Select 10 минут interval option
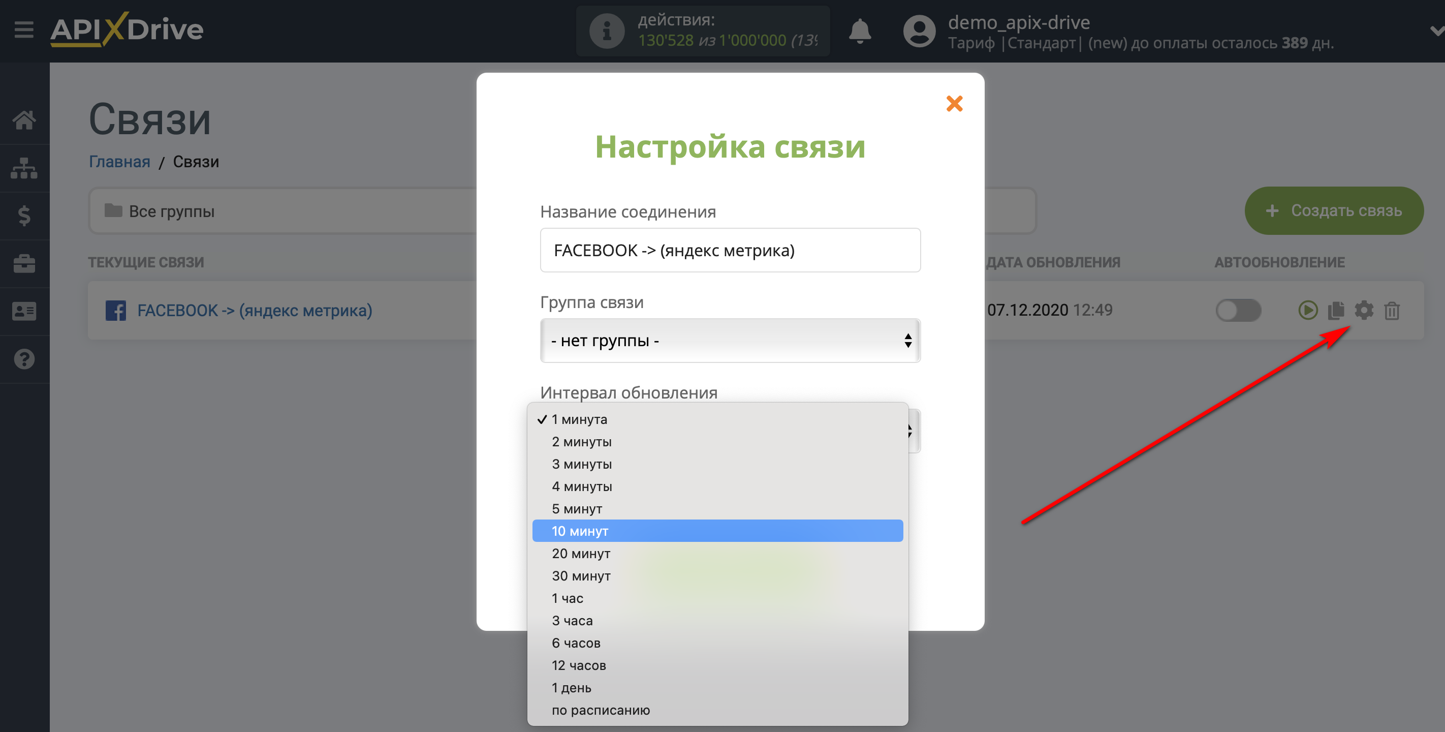The image size is (1445, 732). (717, 531)
